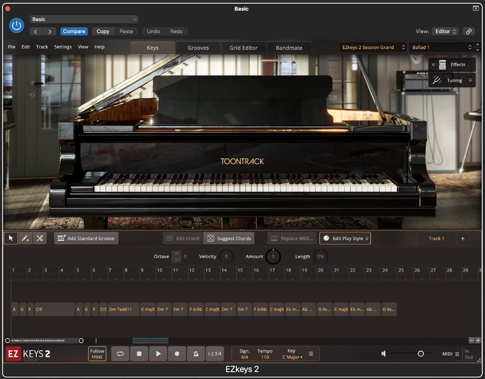Click the metronome icon
This screenshot has width=485, height=379.
coord(196,354)
